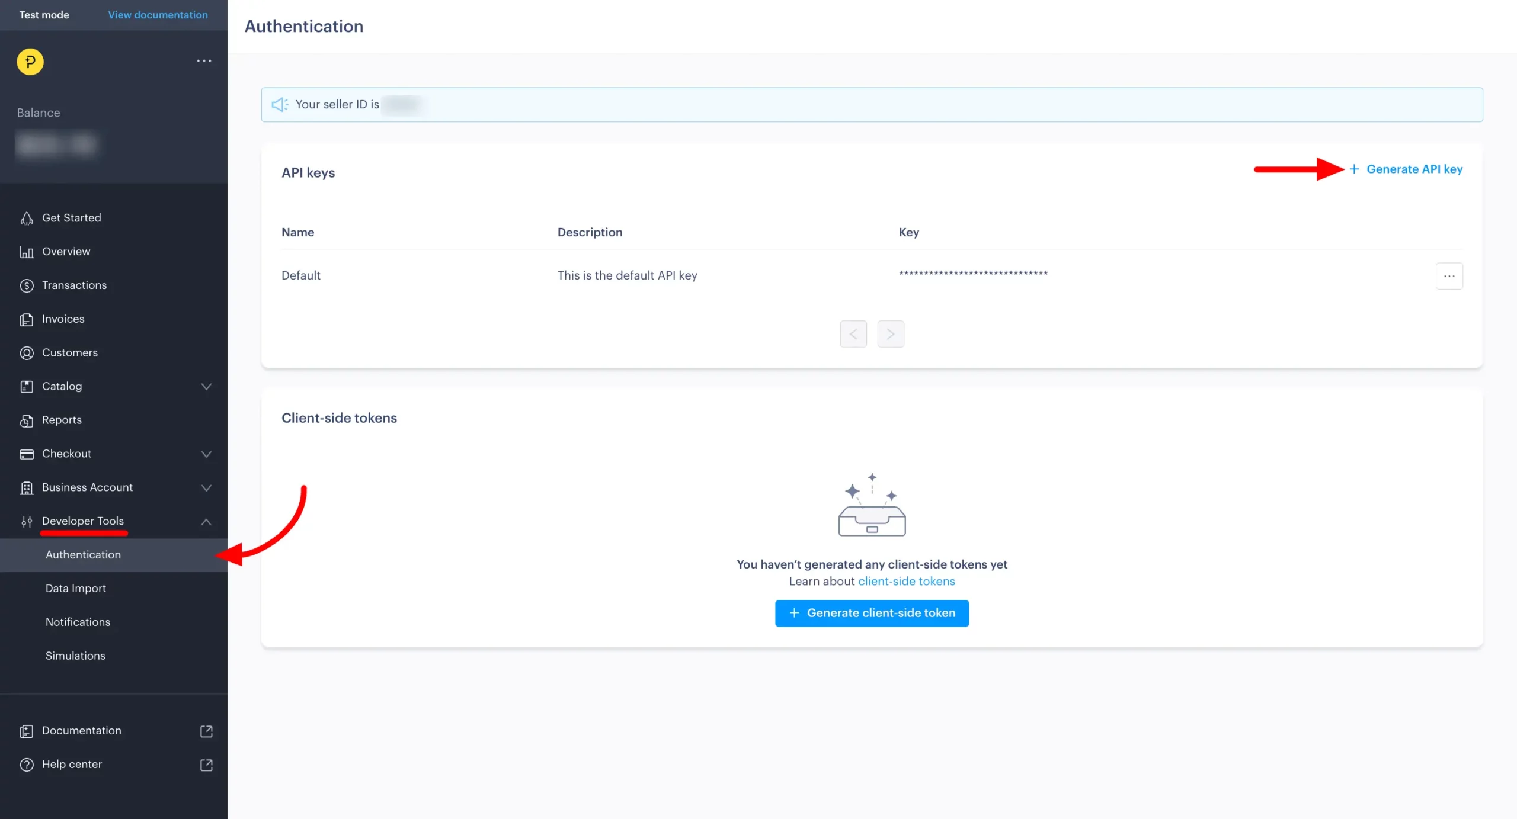
Task: Click the Invoices document icon
Action: tap(27, 320)
